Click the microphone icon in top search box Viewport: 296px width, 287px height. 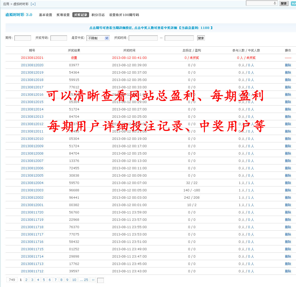click(x=275, y=3)
